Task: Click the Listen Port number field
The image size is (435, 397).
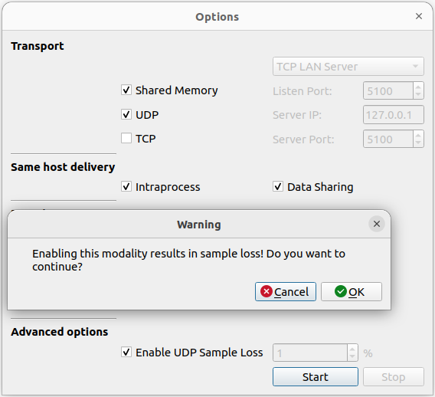Action: [388, 90]
